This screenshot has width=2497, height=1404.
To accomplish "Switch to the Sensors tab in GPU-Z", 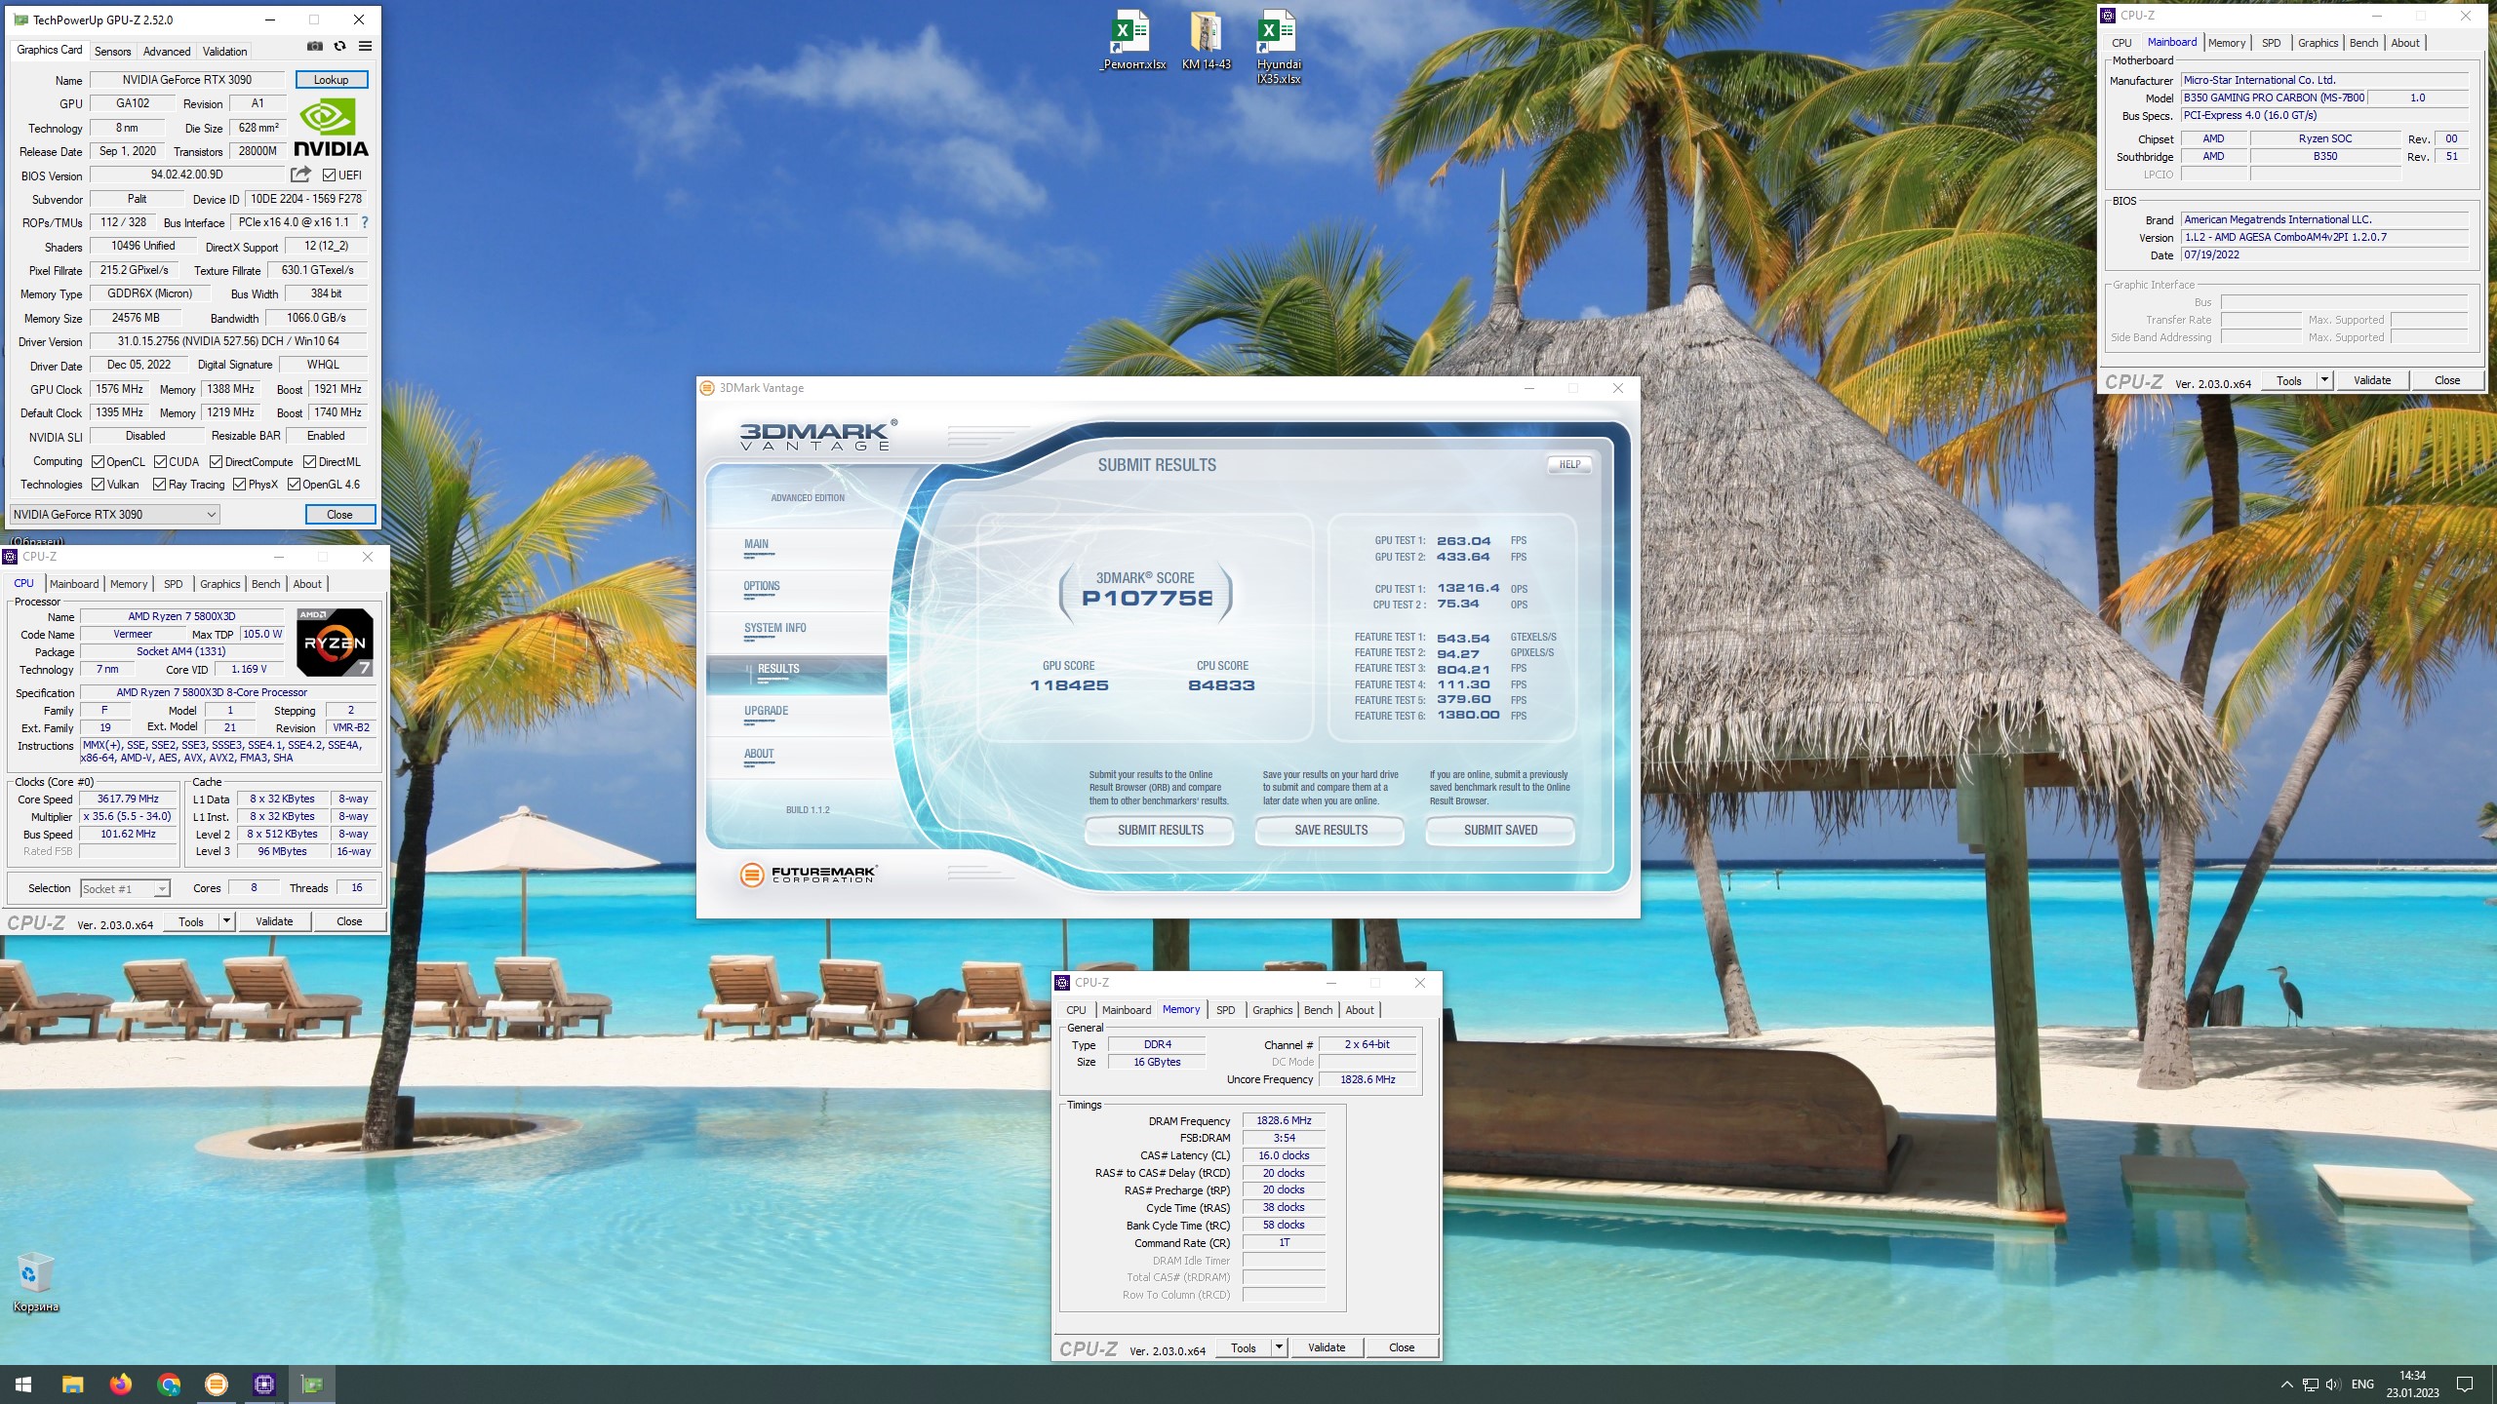I will [x=112, y=52].
